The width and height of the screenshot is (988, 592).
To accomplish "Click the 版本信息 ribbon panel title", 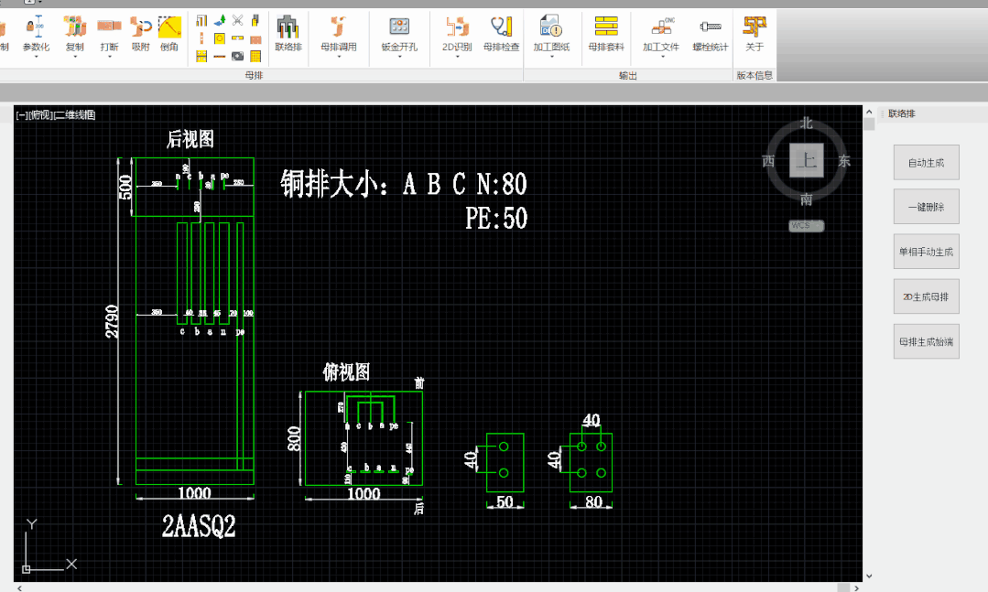I will coord(755,75).
